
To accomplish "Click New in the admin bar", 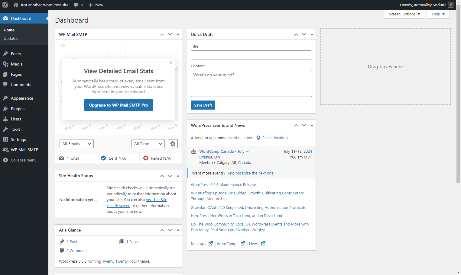I will [x=96, y=5].
